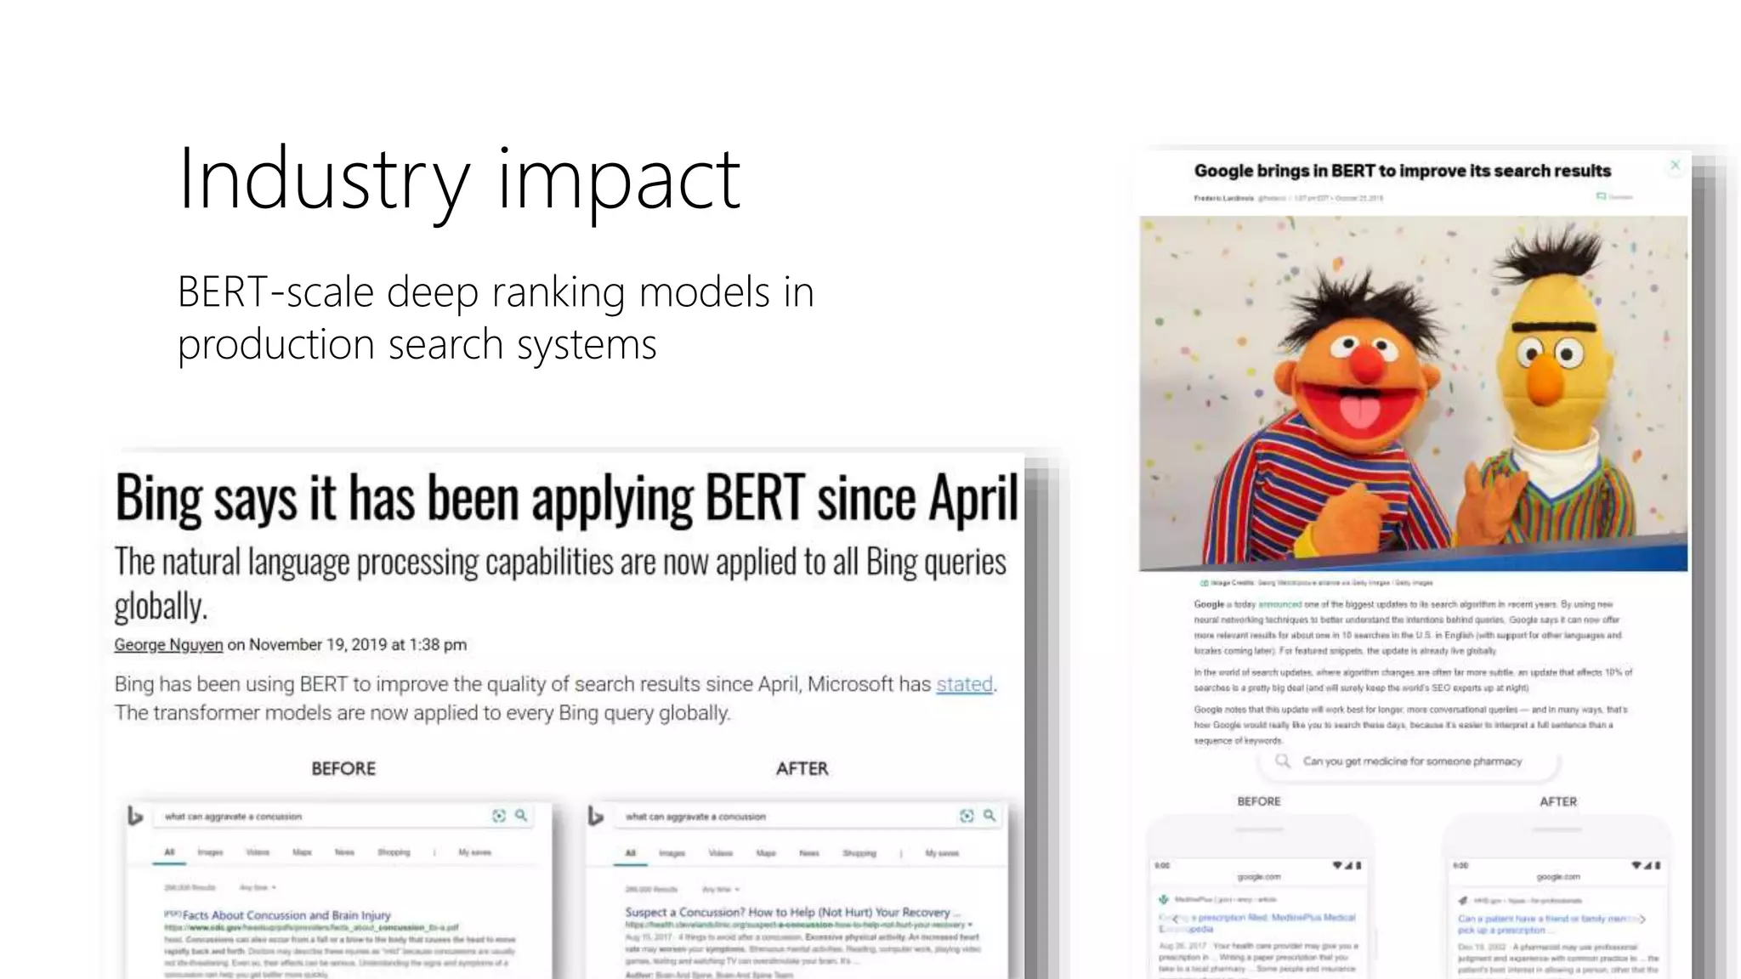This screenshot has width=1741, height=979.
Task: Click the 'BERT-scale deep ranking models' subtitle
Action: click(496, 318)
